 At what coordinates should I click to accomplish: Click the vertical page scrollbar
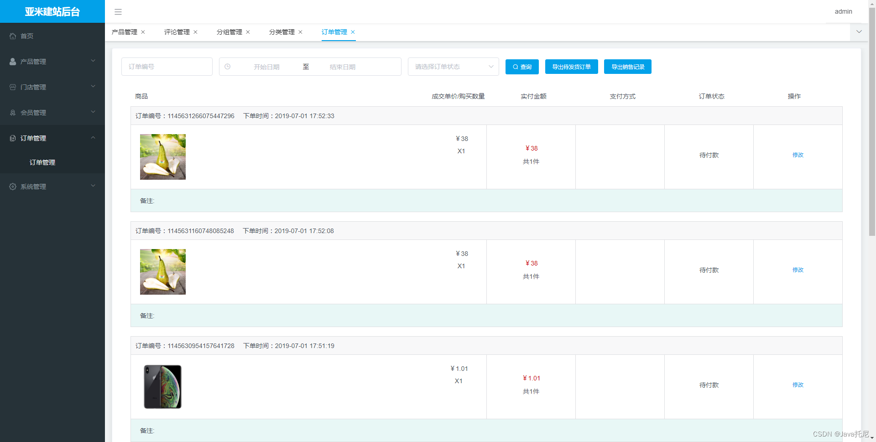pyautogui.click(x=872, y=122)
